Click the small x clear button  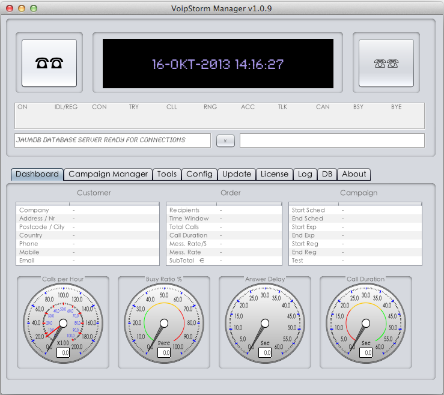pos(225,140)
